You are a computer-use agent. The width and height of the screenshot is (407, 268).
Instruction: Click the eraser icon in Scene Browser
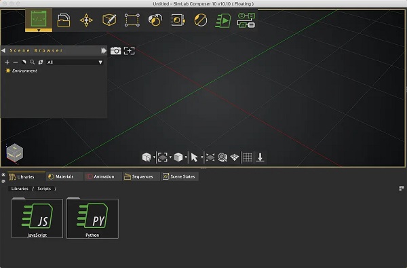coord(24,62)
